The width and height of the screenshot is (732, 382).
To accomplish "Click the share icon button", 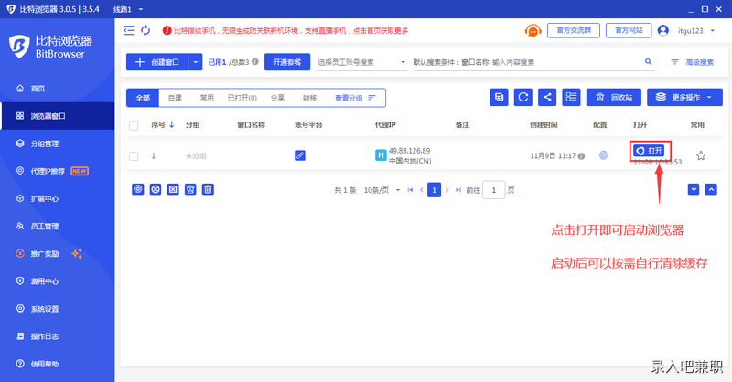I will click(x=547, y=97).
